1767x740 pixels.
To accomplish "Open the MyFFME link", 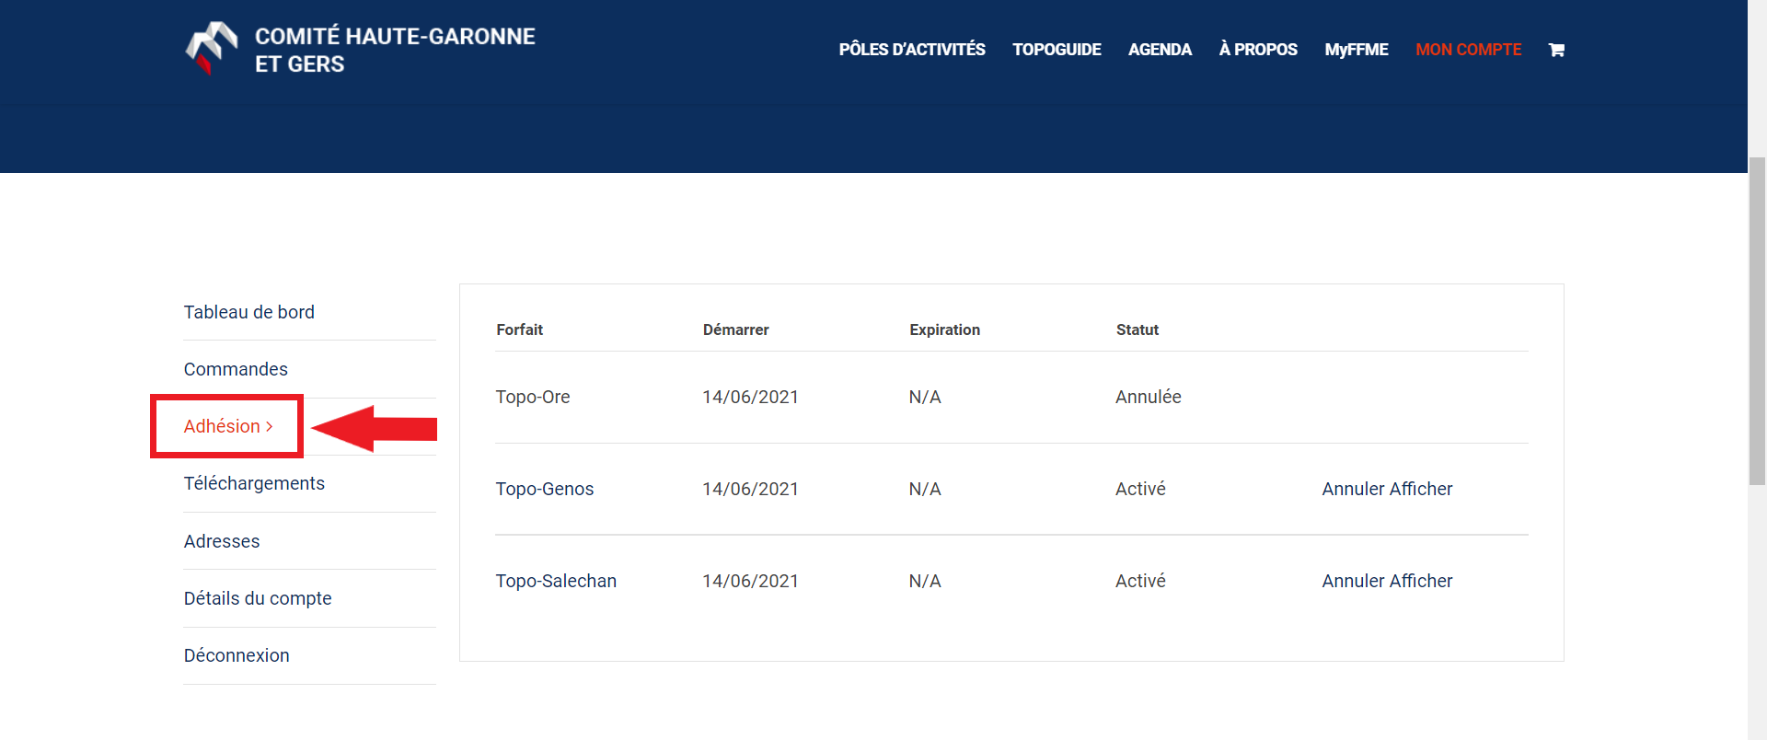I will pyautogui.click(x=1356, y=50).
